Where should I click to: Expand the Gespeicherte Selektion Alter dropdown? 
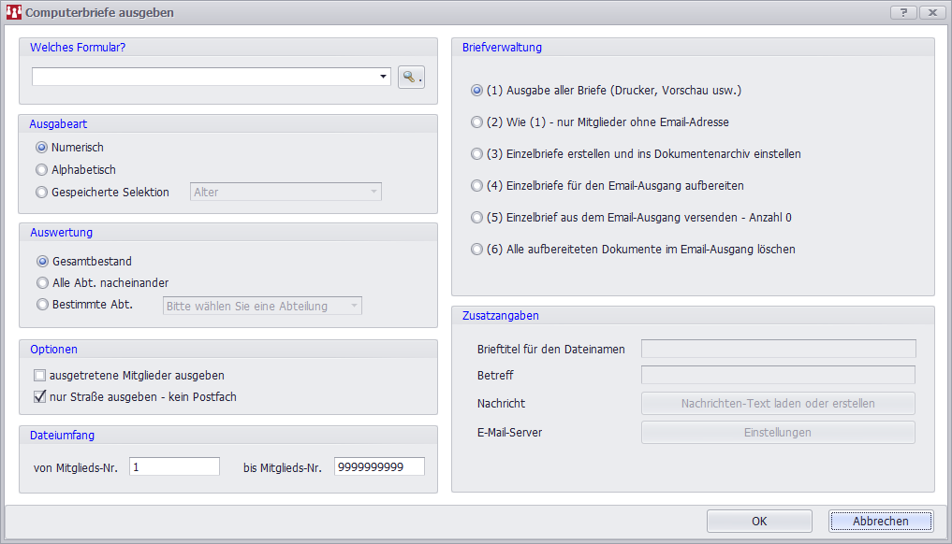[x=286, y=193]
